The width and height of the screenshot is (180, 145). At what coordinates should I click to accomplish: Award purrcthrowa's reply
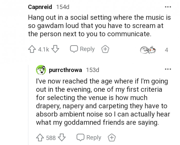click(x=112, y=138)
